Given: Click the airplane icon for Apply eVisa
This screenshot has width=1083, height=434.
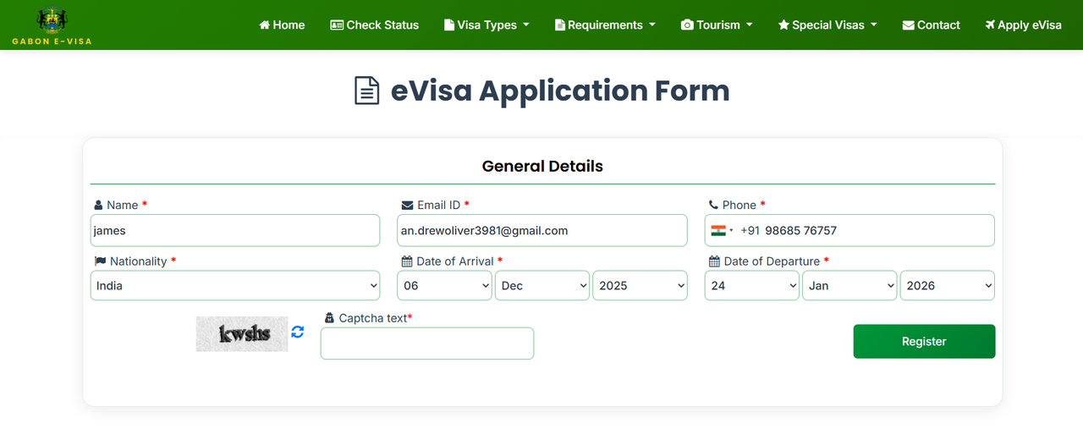Looking at the screenshot, I should [x=990, y=25].
